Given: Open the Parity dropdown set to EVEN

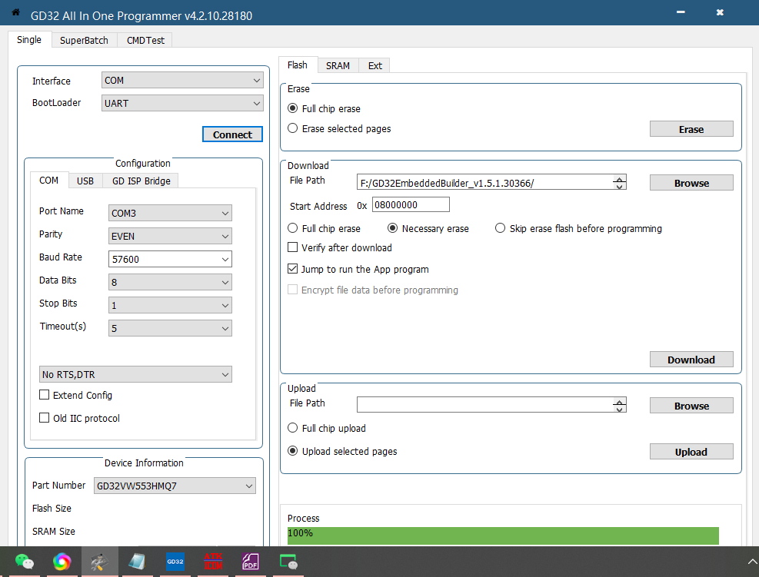Looking at the screenshot, I should pyautogui.click(x=170, y=236).
